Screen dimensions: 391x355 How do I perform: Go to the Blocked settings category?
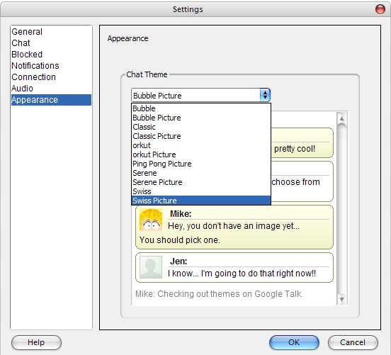click(51, 55)
